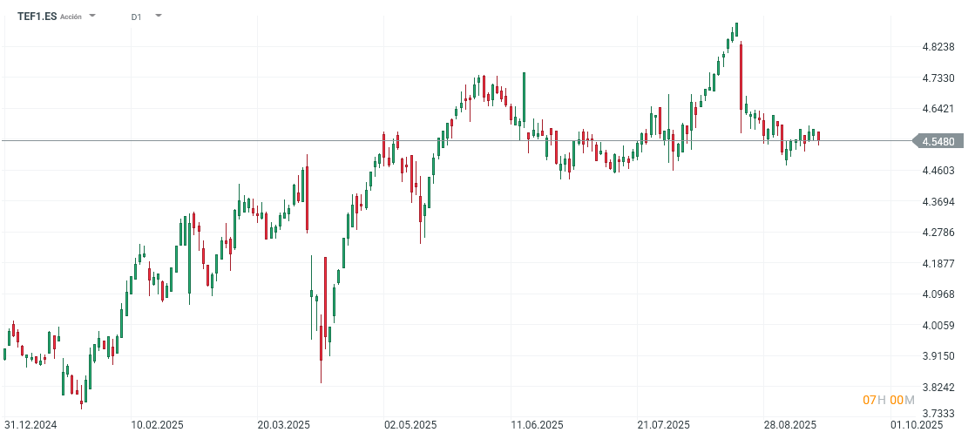
Task: Click the 11.06.2025 date label
Action: [537, 425]
